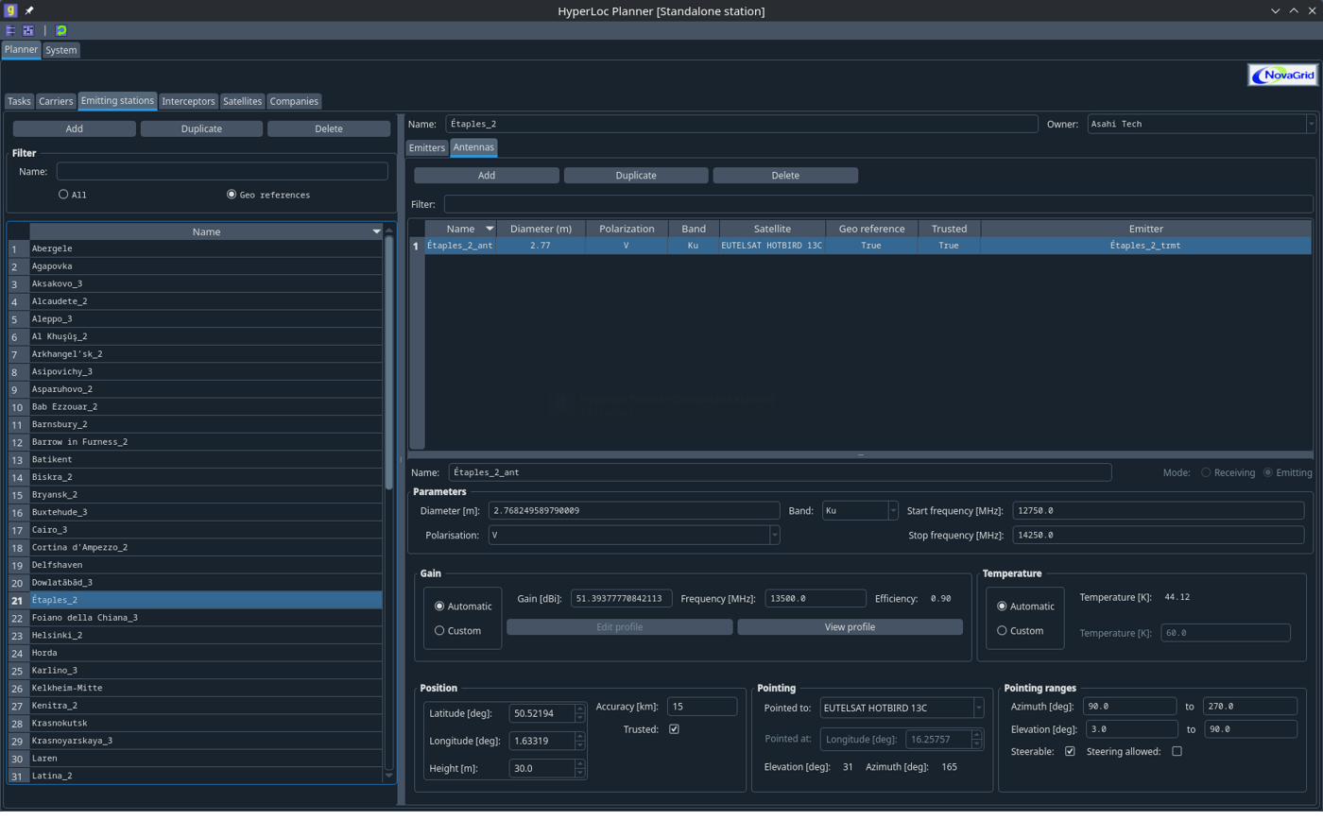The height and width of the screenshot is (820, 1323).
Task: Select Abergele in the station list
Action: click(x=206, y=248)
